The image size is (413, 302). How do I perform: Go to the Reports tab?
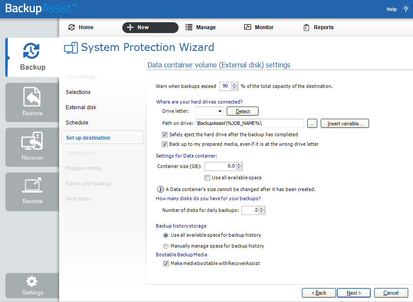click(318, 27)
